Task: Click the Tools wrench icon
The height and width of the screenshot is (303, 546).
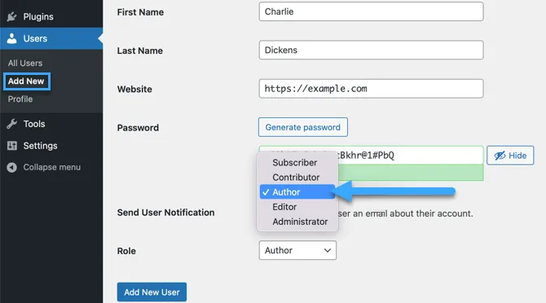Action: click(12, 124)
